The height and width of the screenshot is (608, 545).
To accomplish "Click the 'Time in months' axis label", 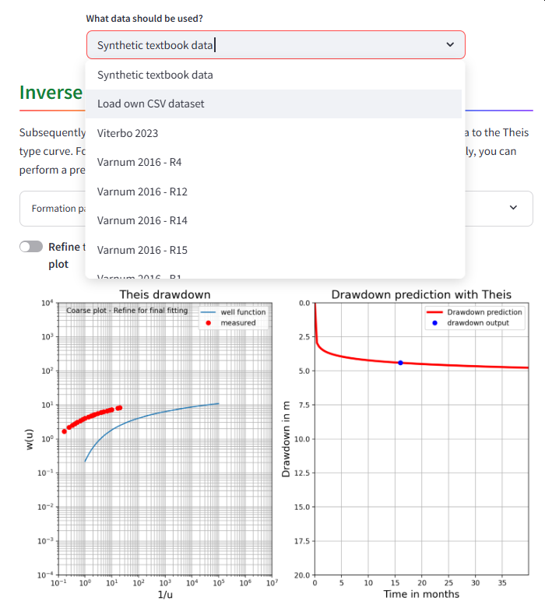I will [x=421, y=594].
